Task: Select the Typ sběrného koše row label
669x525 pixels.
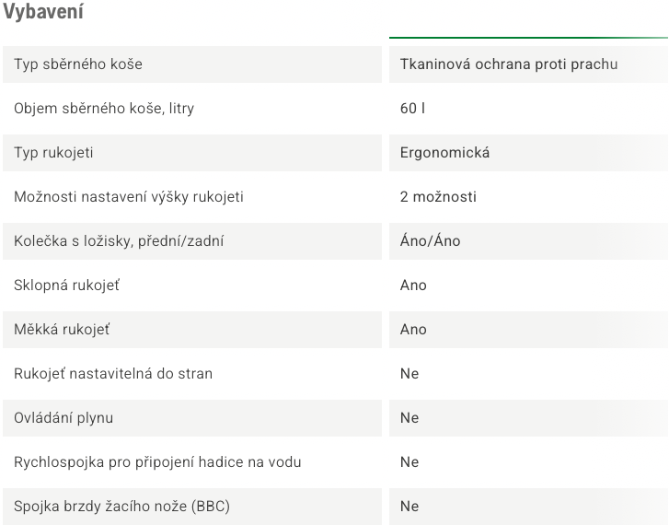Action: click(78, 64)
